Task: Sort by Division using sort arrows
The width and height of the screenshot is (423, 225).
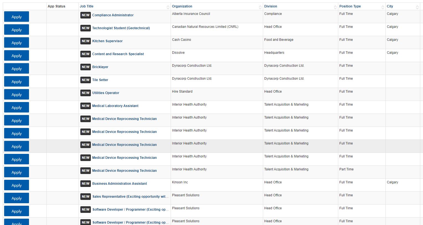Action: 335,7
